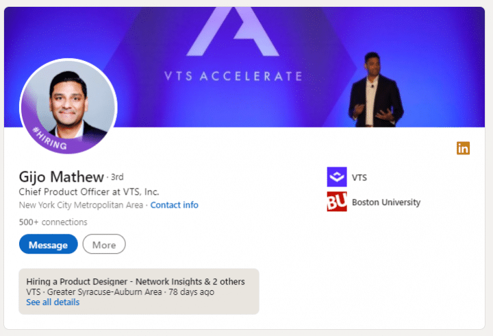Click the Boston University BU logo
The height and width of the screenshot is (336, 493).
337,202
